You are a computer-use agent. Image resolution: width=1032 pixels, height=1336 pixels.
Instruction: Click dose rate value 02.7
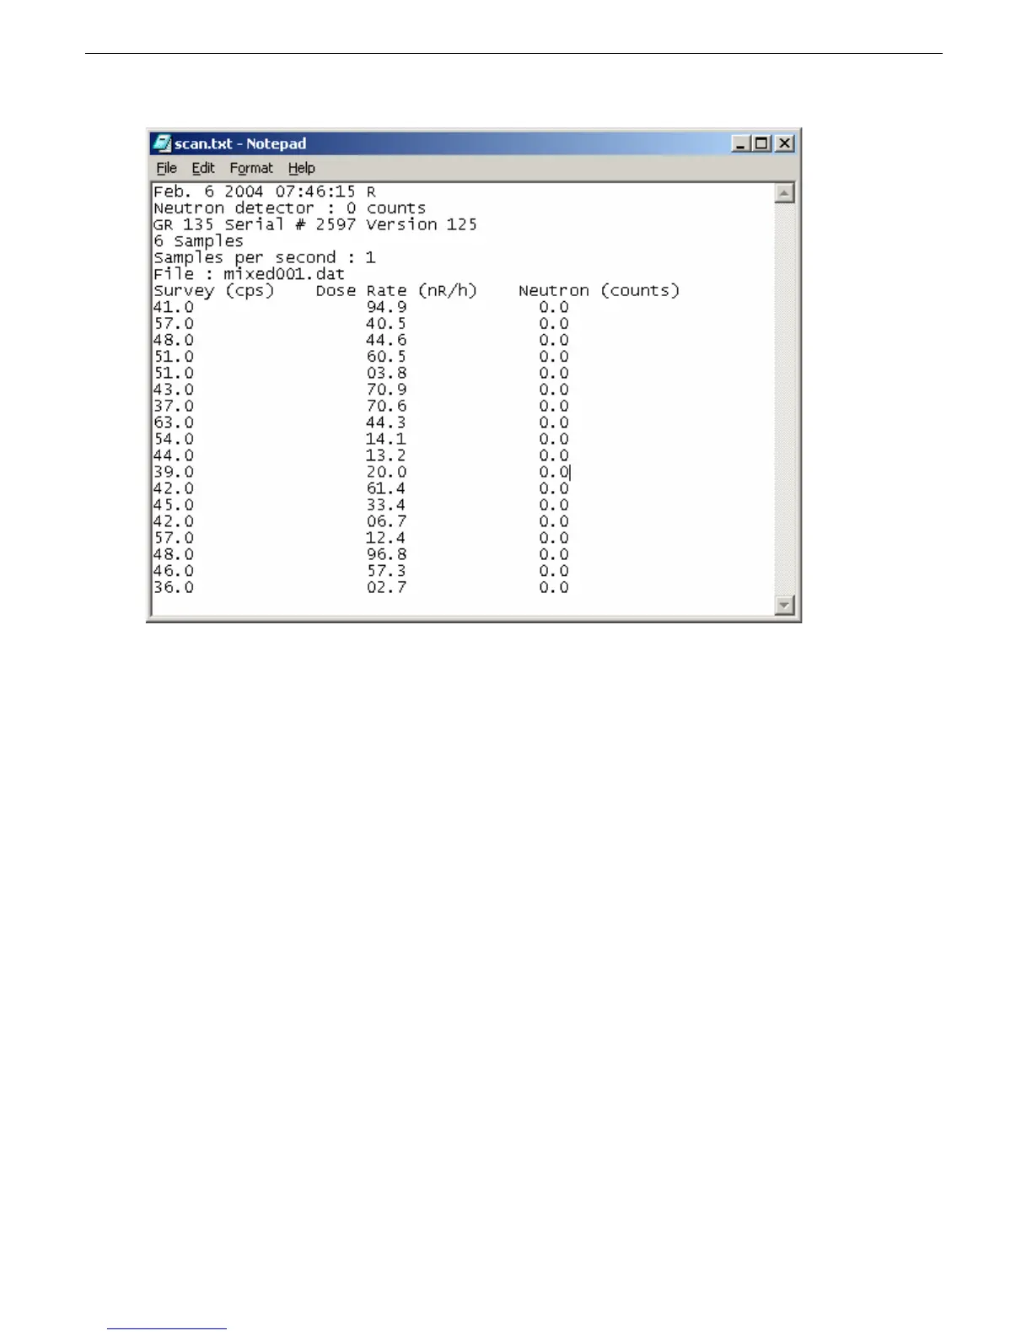click(386, 587)
